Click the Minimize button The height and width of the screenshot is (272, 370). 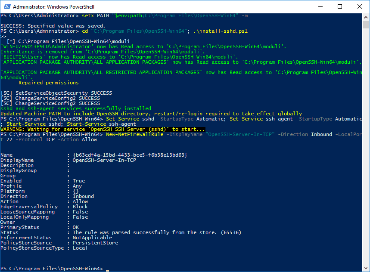click(320, 6)
